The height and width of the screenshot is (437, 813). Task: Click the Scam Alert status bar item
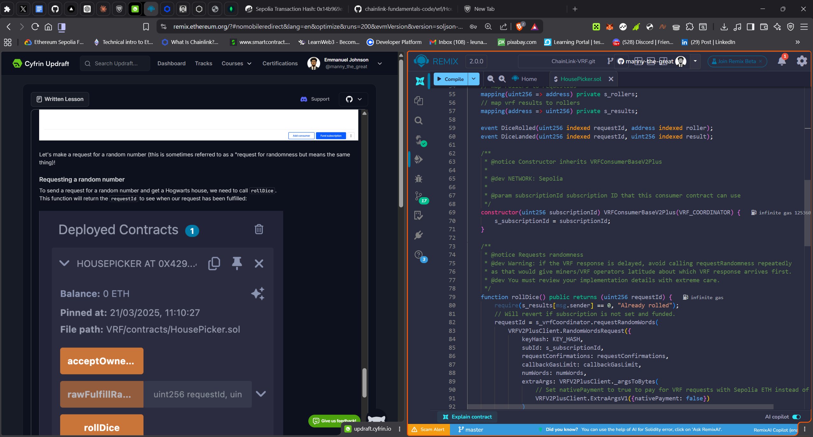click(428, 429)
